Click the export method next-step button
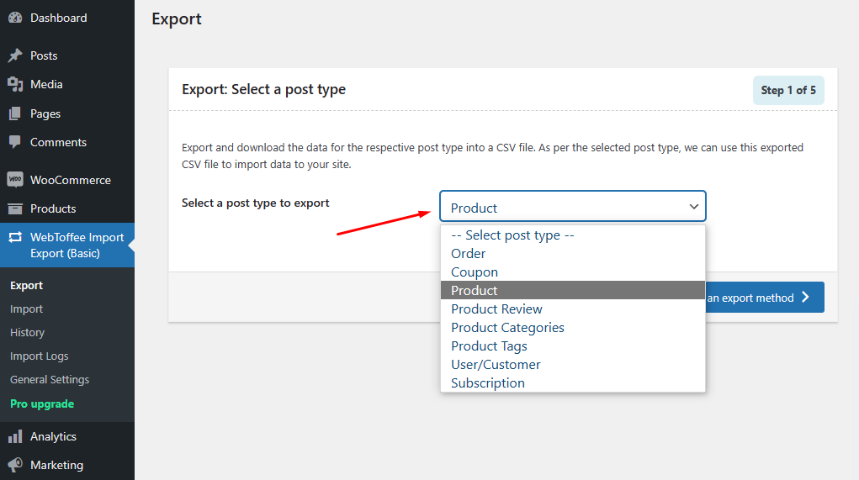Image resolution: width=859 pixels, height=480 pixels. click(x=765, y=298)
